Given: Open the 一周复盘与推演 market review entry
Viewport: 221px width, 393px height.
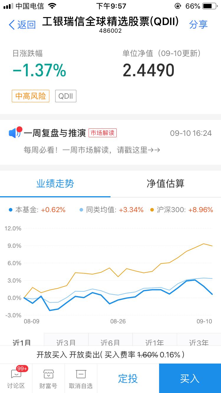Looking at the screenshot, I should [56, 133].
